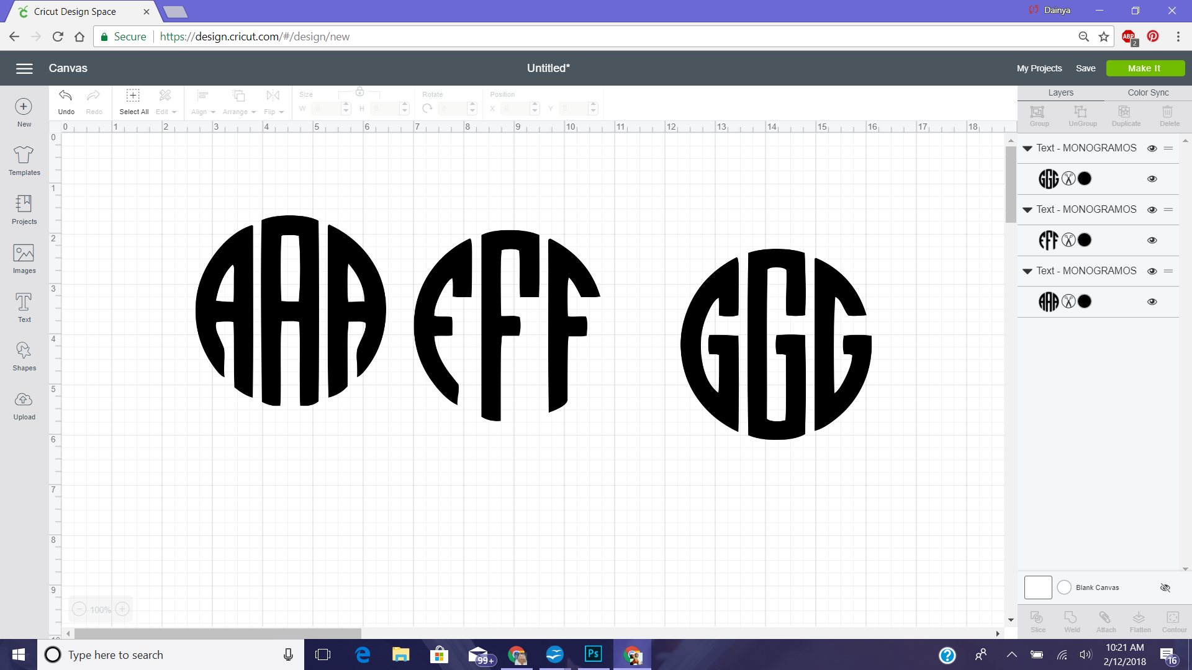Reload the page
This screenshot has width=1192, height=670.
pyautogui.click(x=58, y=37)
